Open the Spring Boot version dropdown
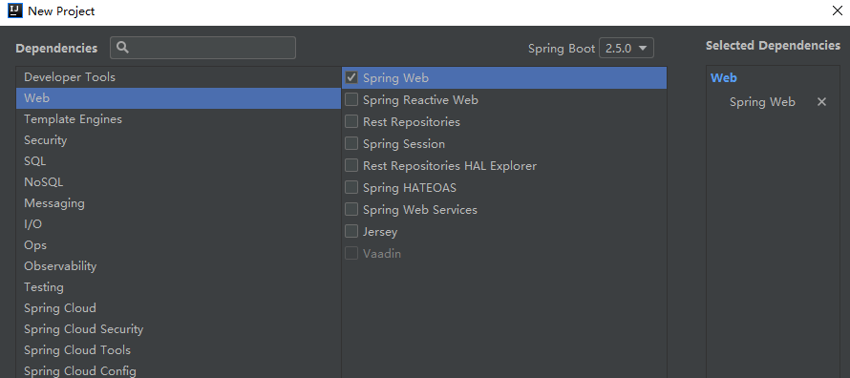This screenshot has height=378, width=850. 627,48
